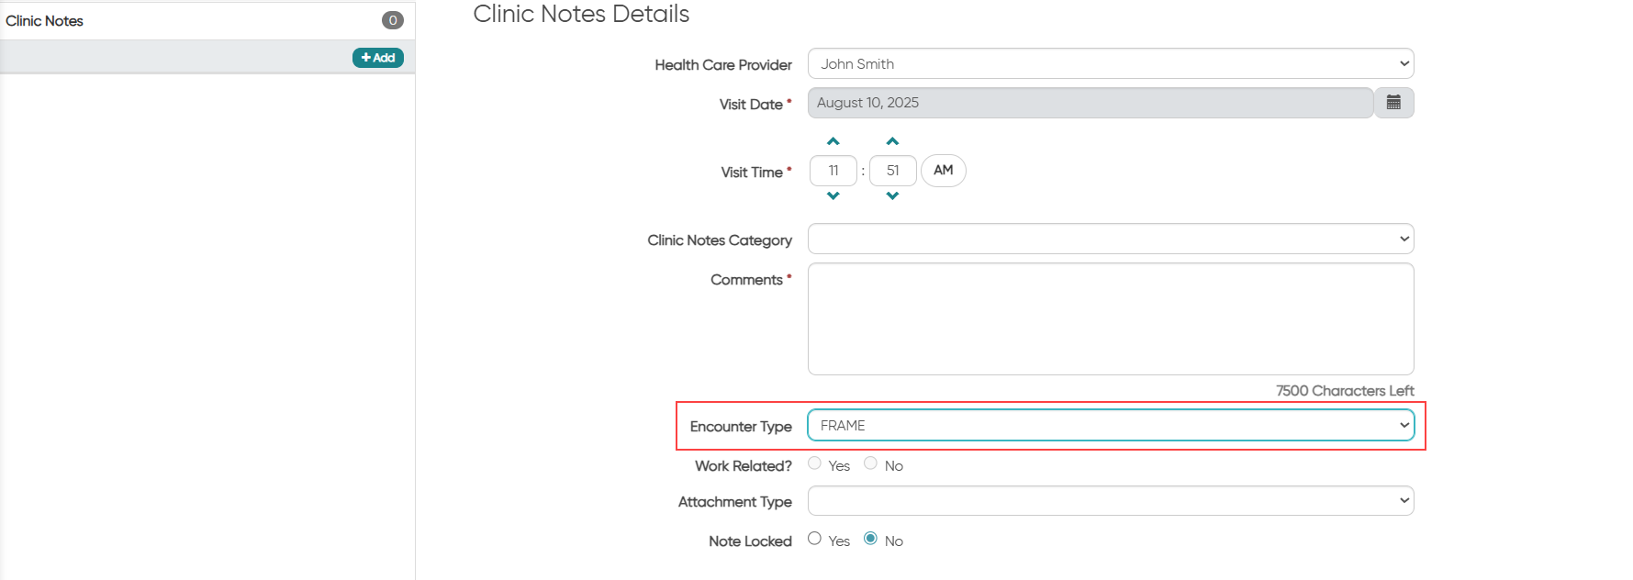Decrease the visit minutes with down arrow
The width and height of the screenshot is (1633, 580).
[x=892, y=195]
